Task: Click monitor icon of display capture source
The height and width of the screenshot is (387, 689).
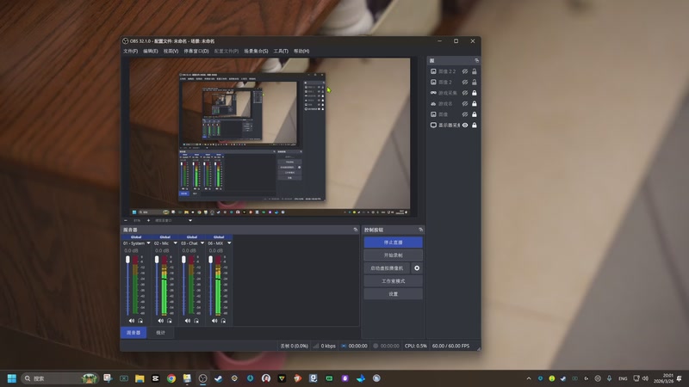Action: tap(433, 125)
